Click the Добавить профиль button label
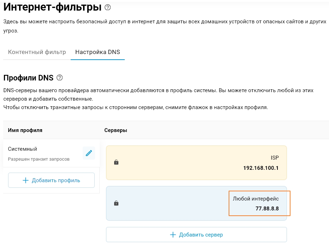This screenshot has width=329, height=245. click(x=56, y=180)
